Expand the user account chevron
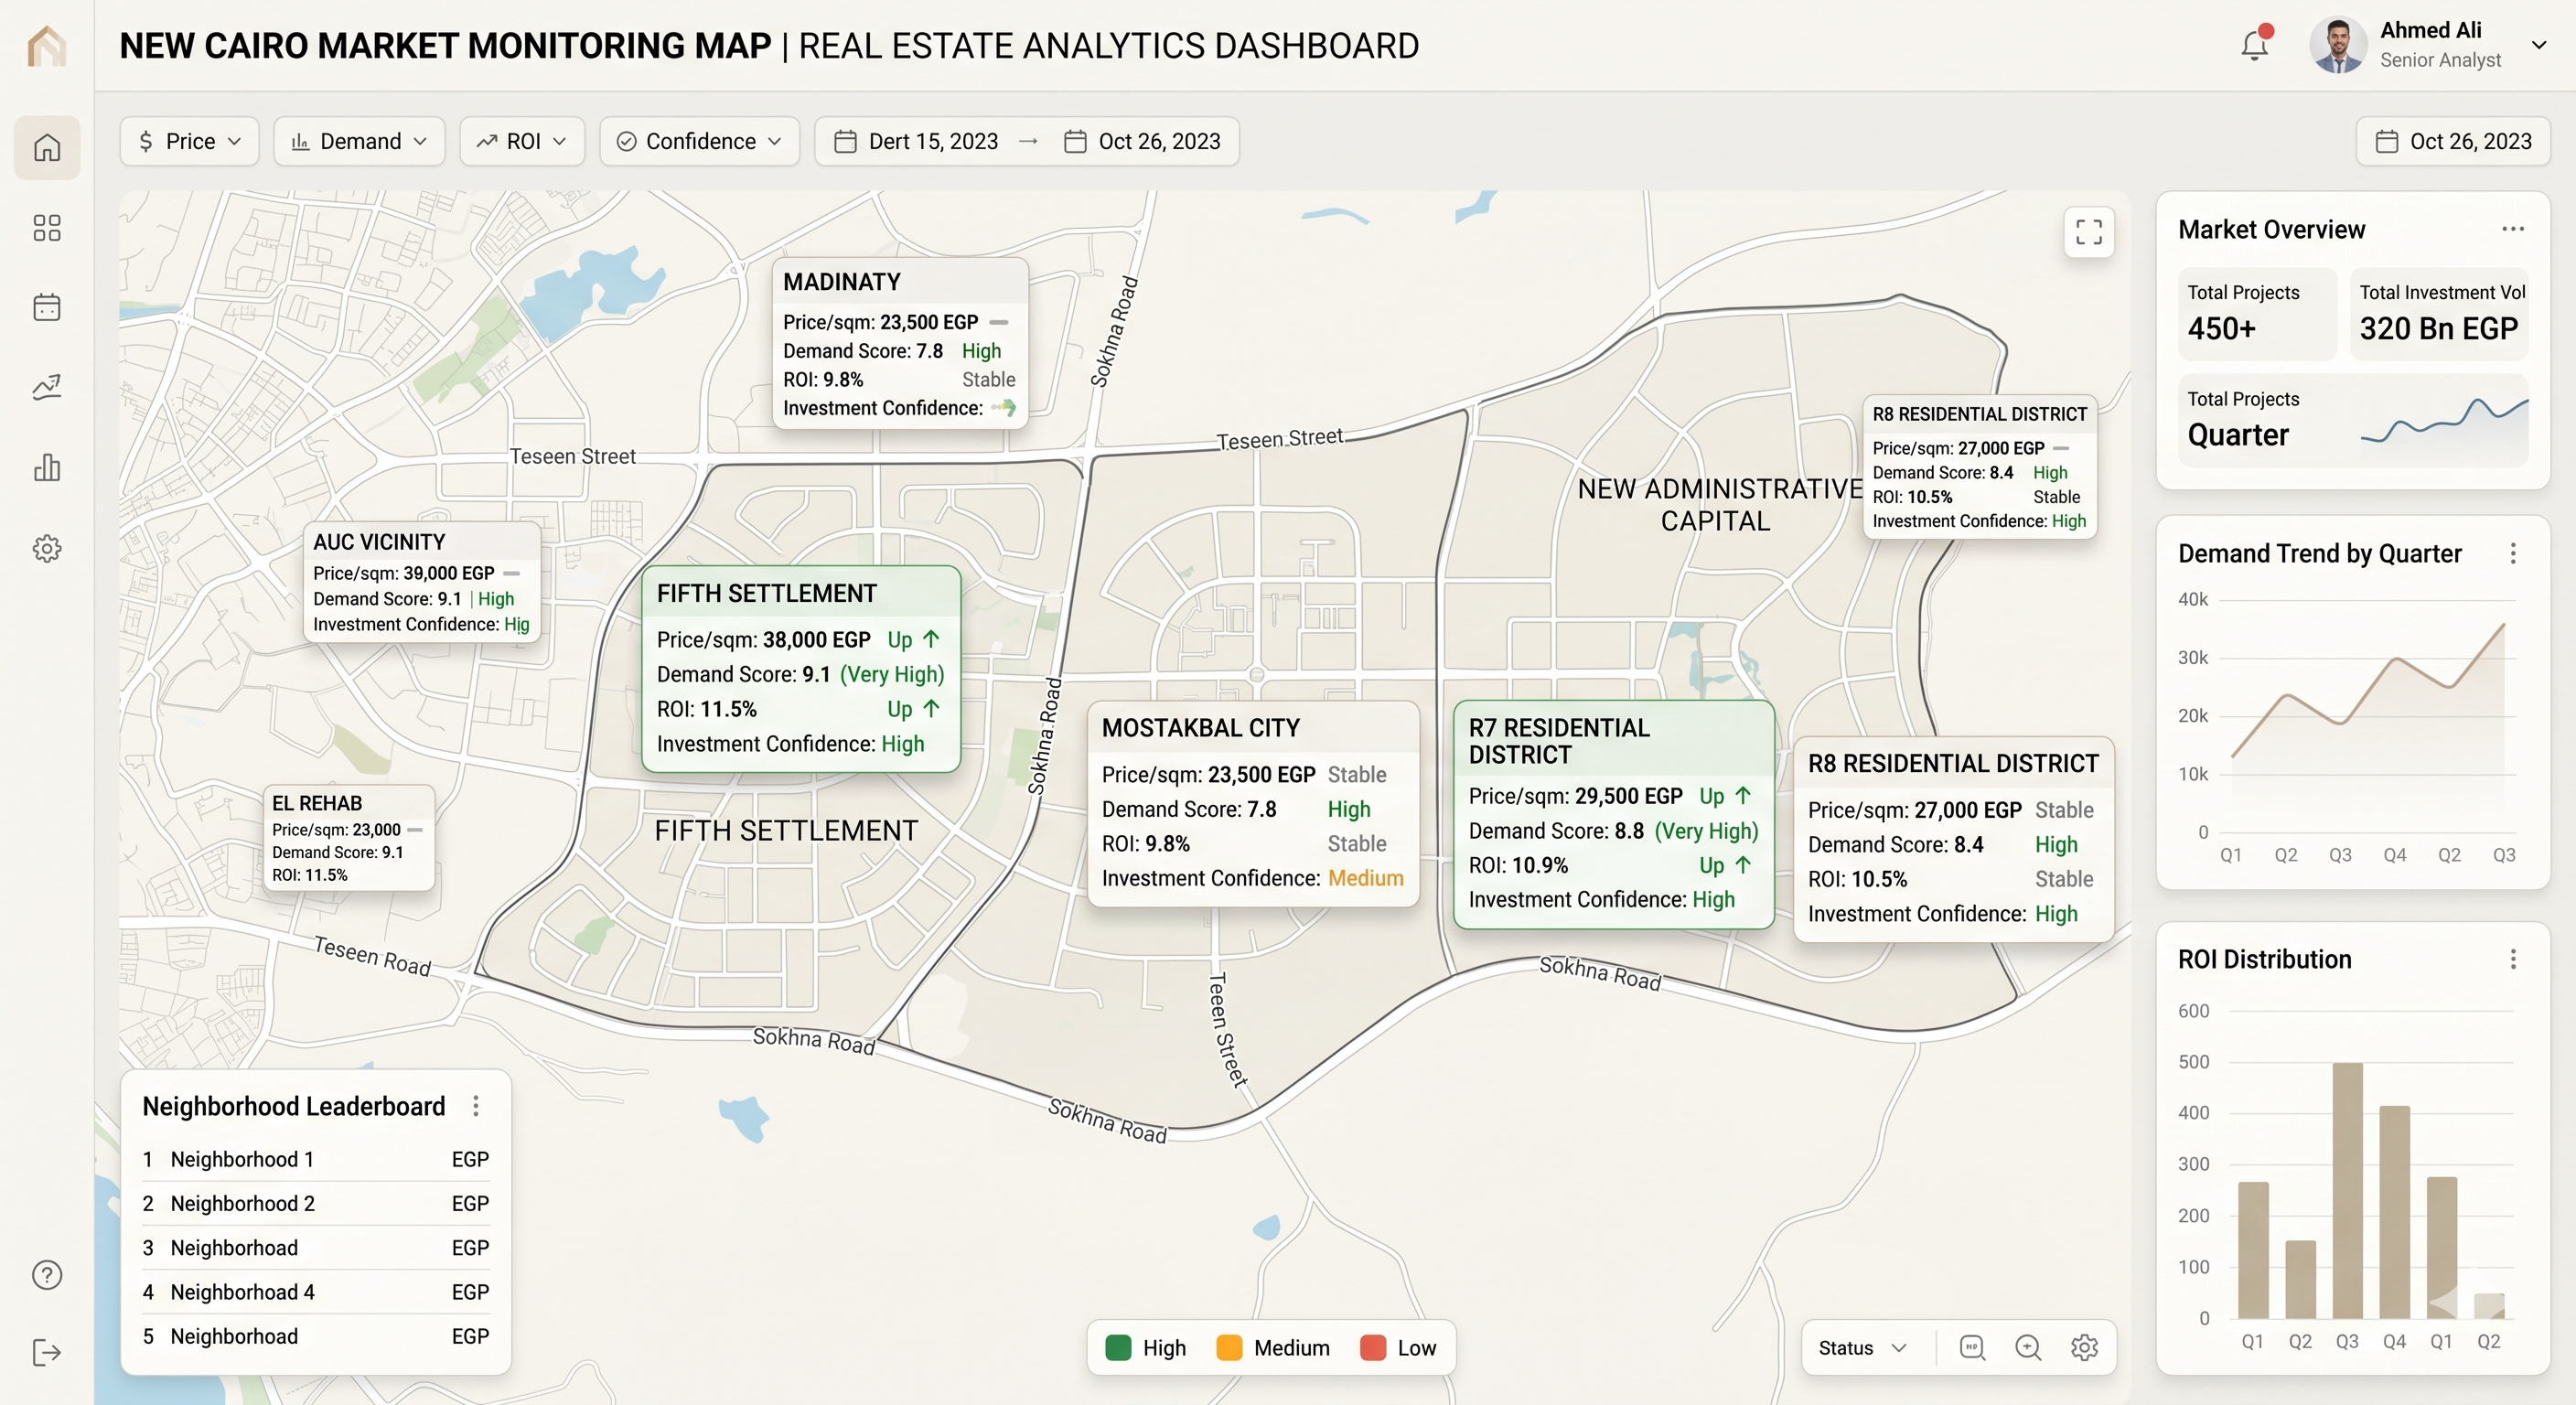2576x1405 pixels. click(2538, 45)
